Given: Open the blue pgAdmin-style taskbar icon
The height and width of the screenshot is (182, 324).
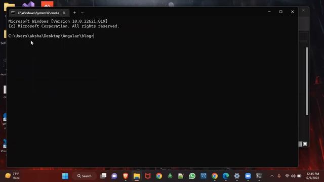Looking at the screenshot, I should click(x=204, y=176).
